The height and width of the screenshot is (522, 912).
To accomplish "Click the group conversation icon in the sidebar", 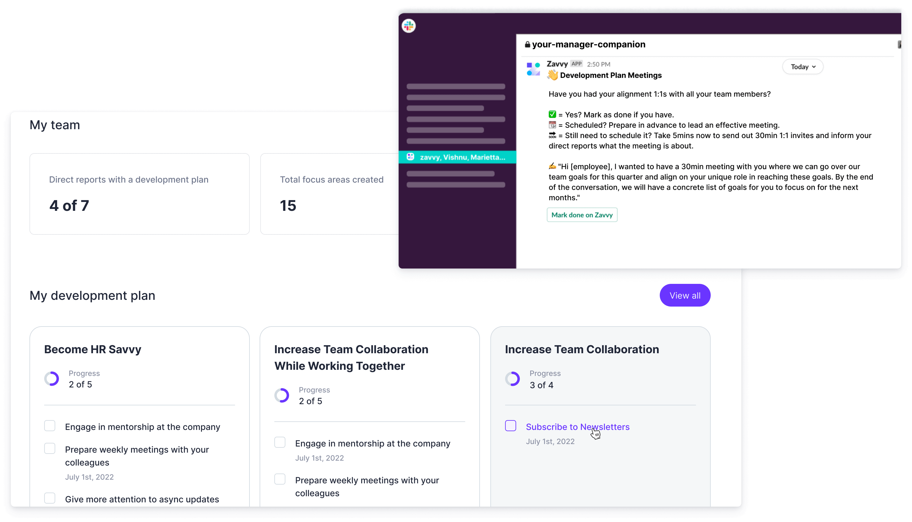I will pos(411,157).
